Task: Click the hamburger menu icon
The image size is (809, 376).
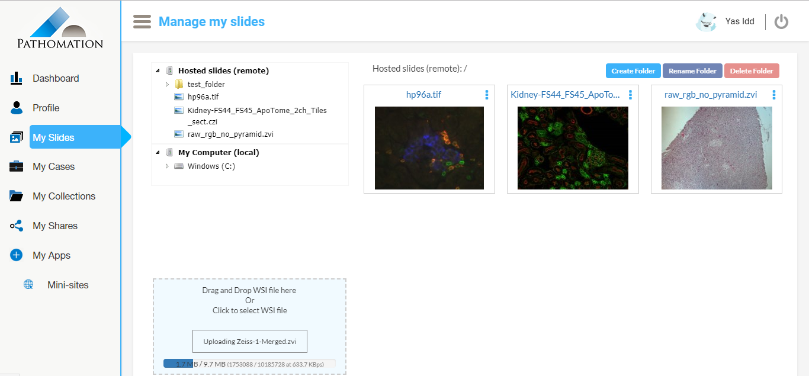Action: tap(142, 22)
